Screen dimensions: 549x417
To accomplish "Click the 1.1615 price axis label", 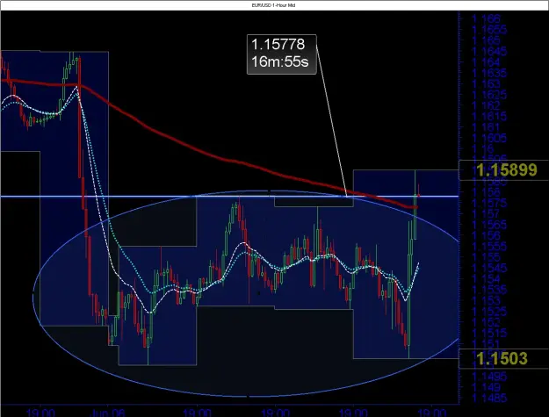I will point(489,116).
